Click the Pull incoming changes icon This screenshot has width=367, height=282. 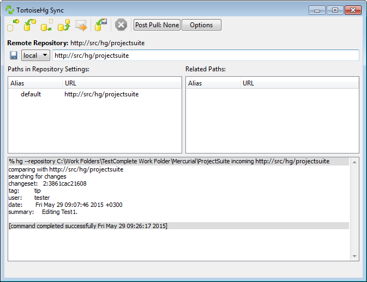pos(30,25)
